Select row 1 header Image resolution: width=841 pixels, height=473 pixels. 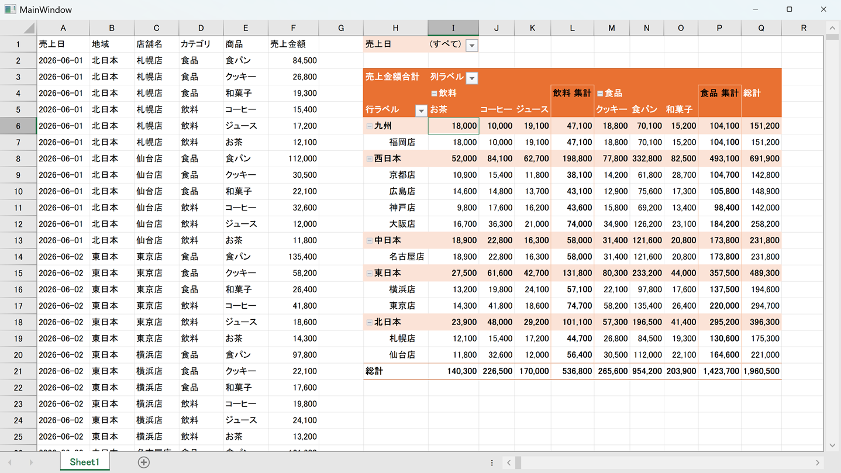[18, 44]
